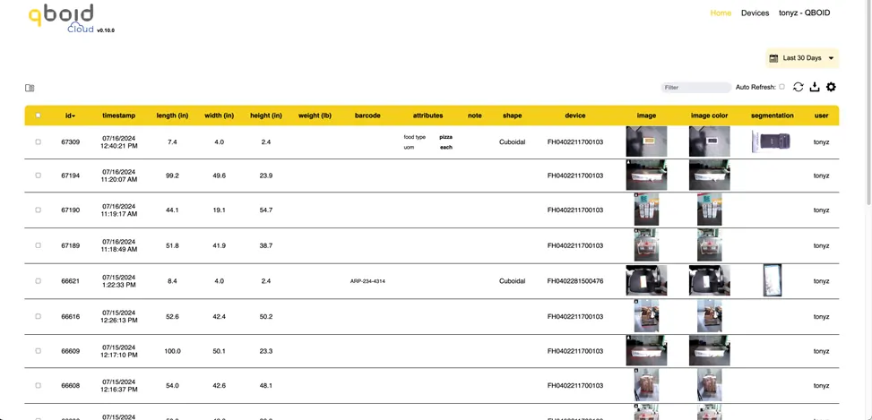
Task: Open the segmentation thumbnail for row 66621
Action: point(773,280)
